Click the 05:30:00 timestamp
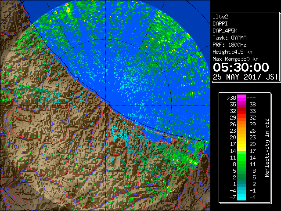 241,67
